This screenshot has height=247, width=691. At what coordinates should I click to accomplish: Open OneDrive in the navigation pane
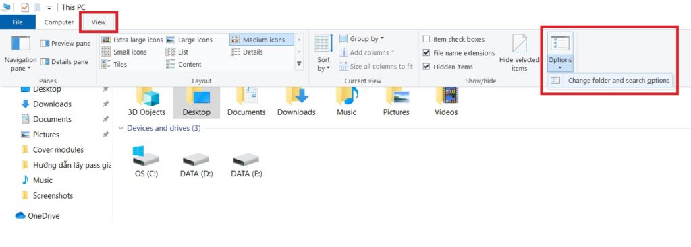(x=38, y=216)
